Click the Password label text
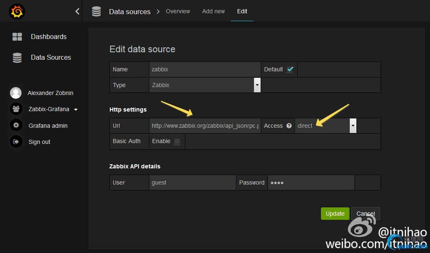This screenshot has width=430, height=253. pos(252,182)
